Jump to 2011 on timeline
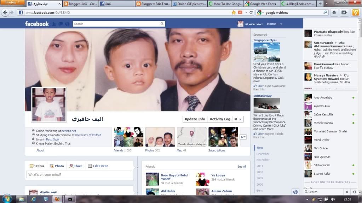 (260, 166)
